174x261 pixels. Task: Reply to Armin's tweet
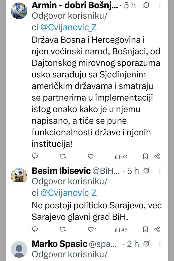(x=35, y=156)
